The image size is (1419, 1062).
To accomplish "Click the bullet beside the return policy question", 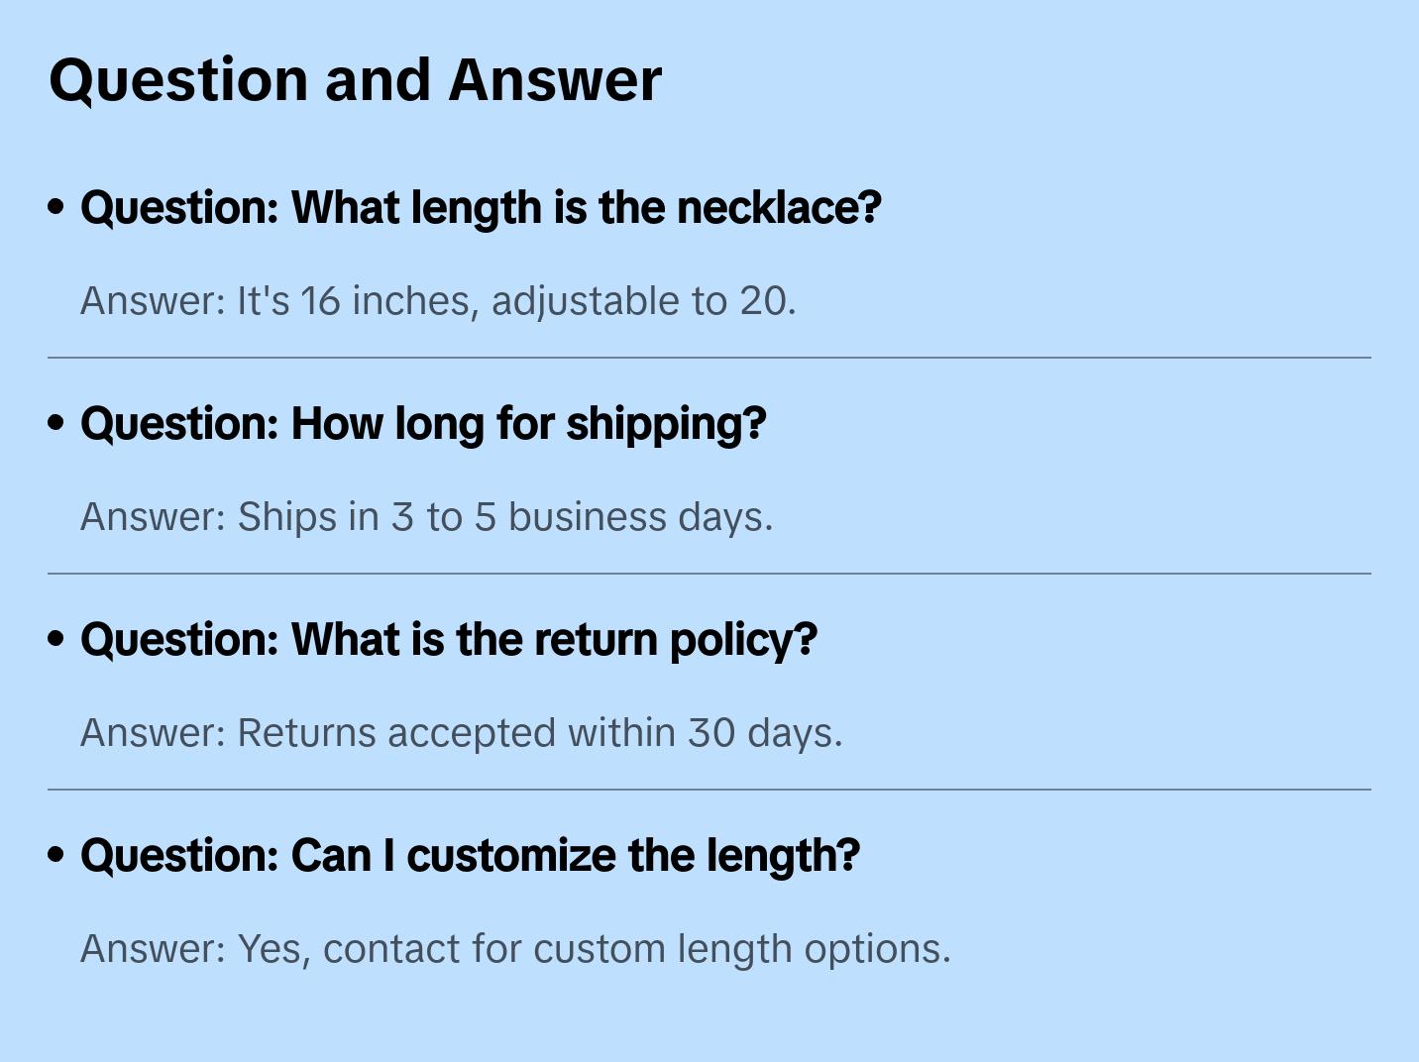I will pyautogui.click(x=56, y=639).
